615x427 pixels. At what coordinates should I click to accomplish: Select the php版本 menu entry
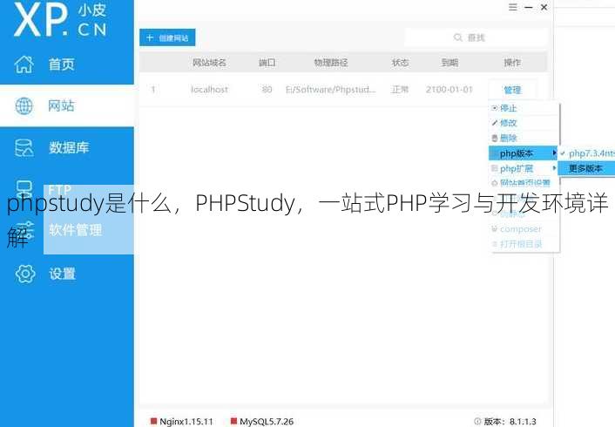pyautogui.click(x=524, y=153)
